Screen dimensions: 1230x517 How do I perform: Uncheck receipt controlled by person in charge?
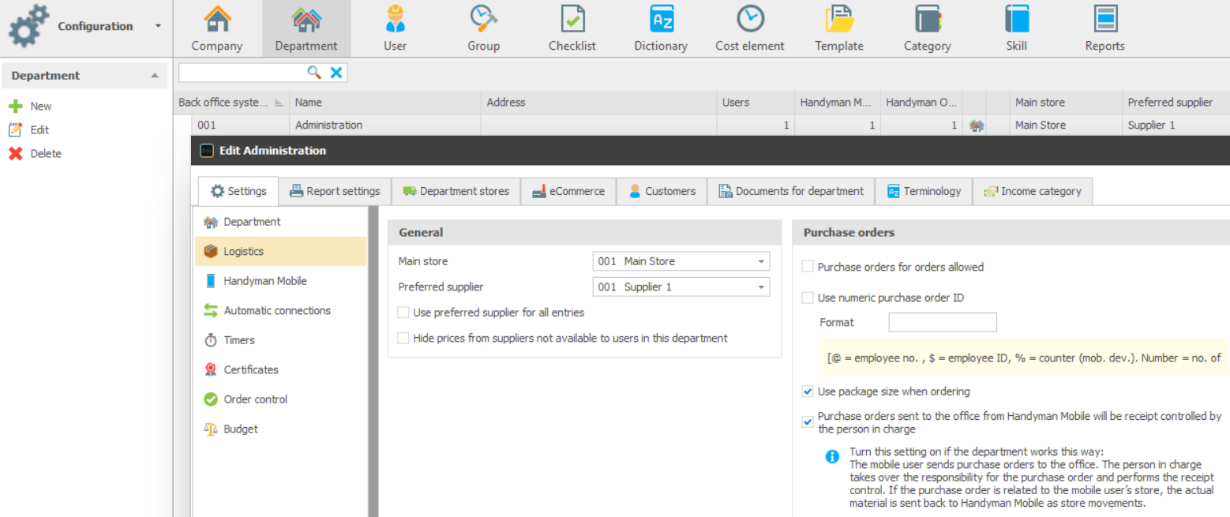point(808,422)
